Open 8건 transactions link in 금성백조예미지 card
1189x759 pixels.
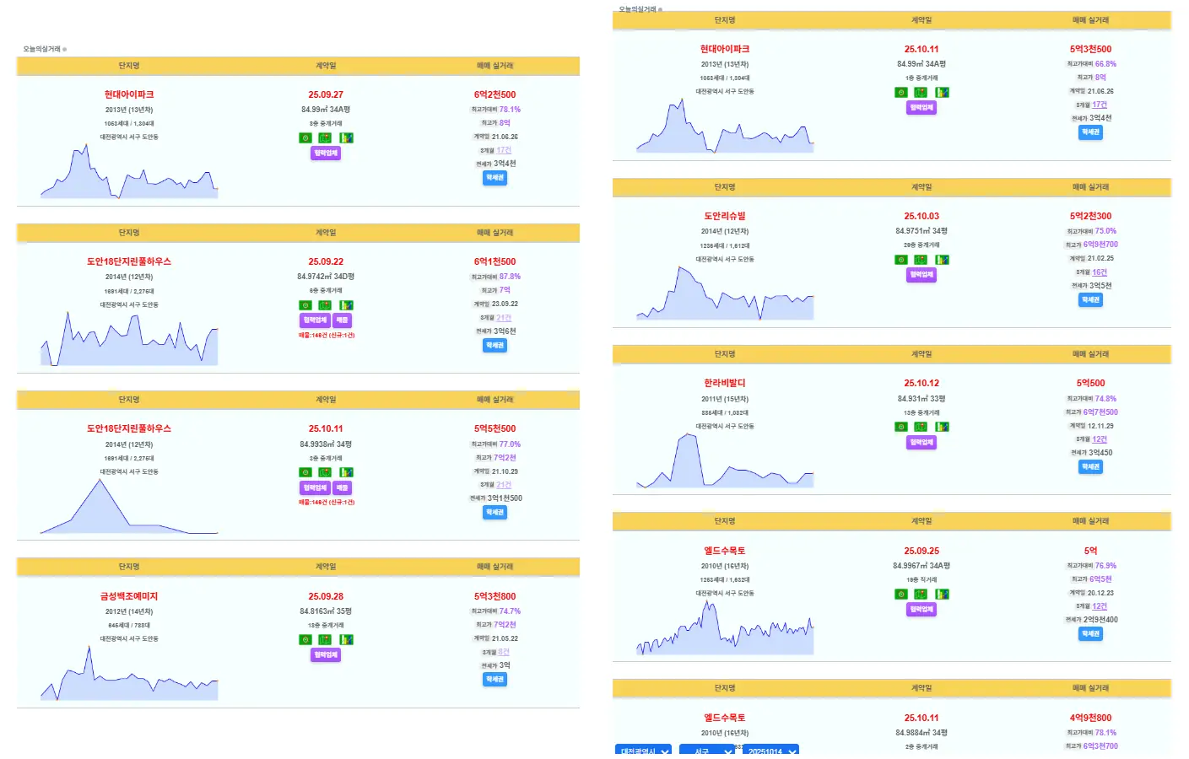point(504,652)
